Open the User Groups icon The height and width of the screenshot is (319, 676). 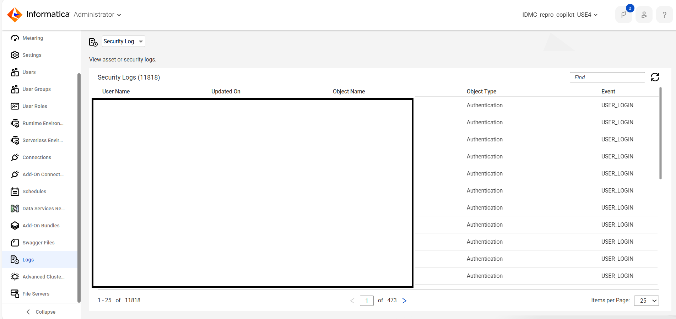(15, 89)
